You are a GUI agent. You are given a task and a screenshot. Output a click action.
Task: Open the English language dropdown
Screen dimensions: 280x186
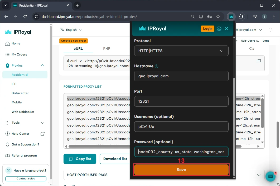pos(71,30)
